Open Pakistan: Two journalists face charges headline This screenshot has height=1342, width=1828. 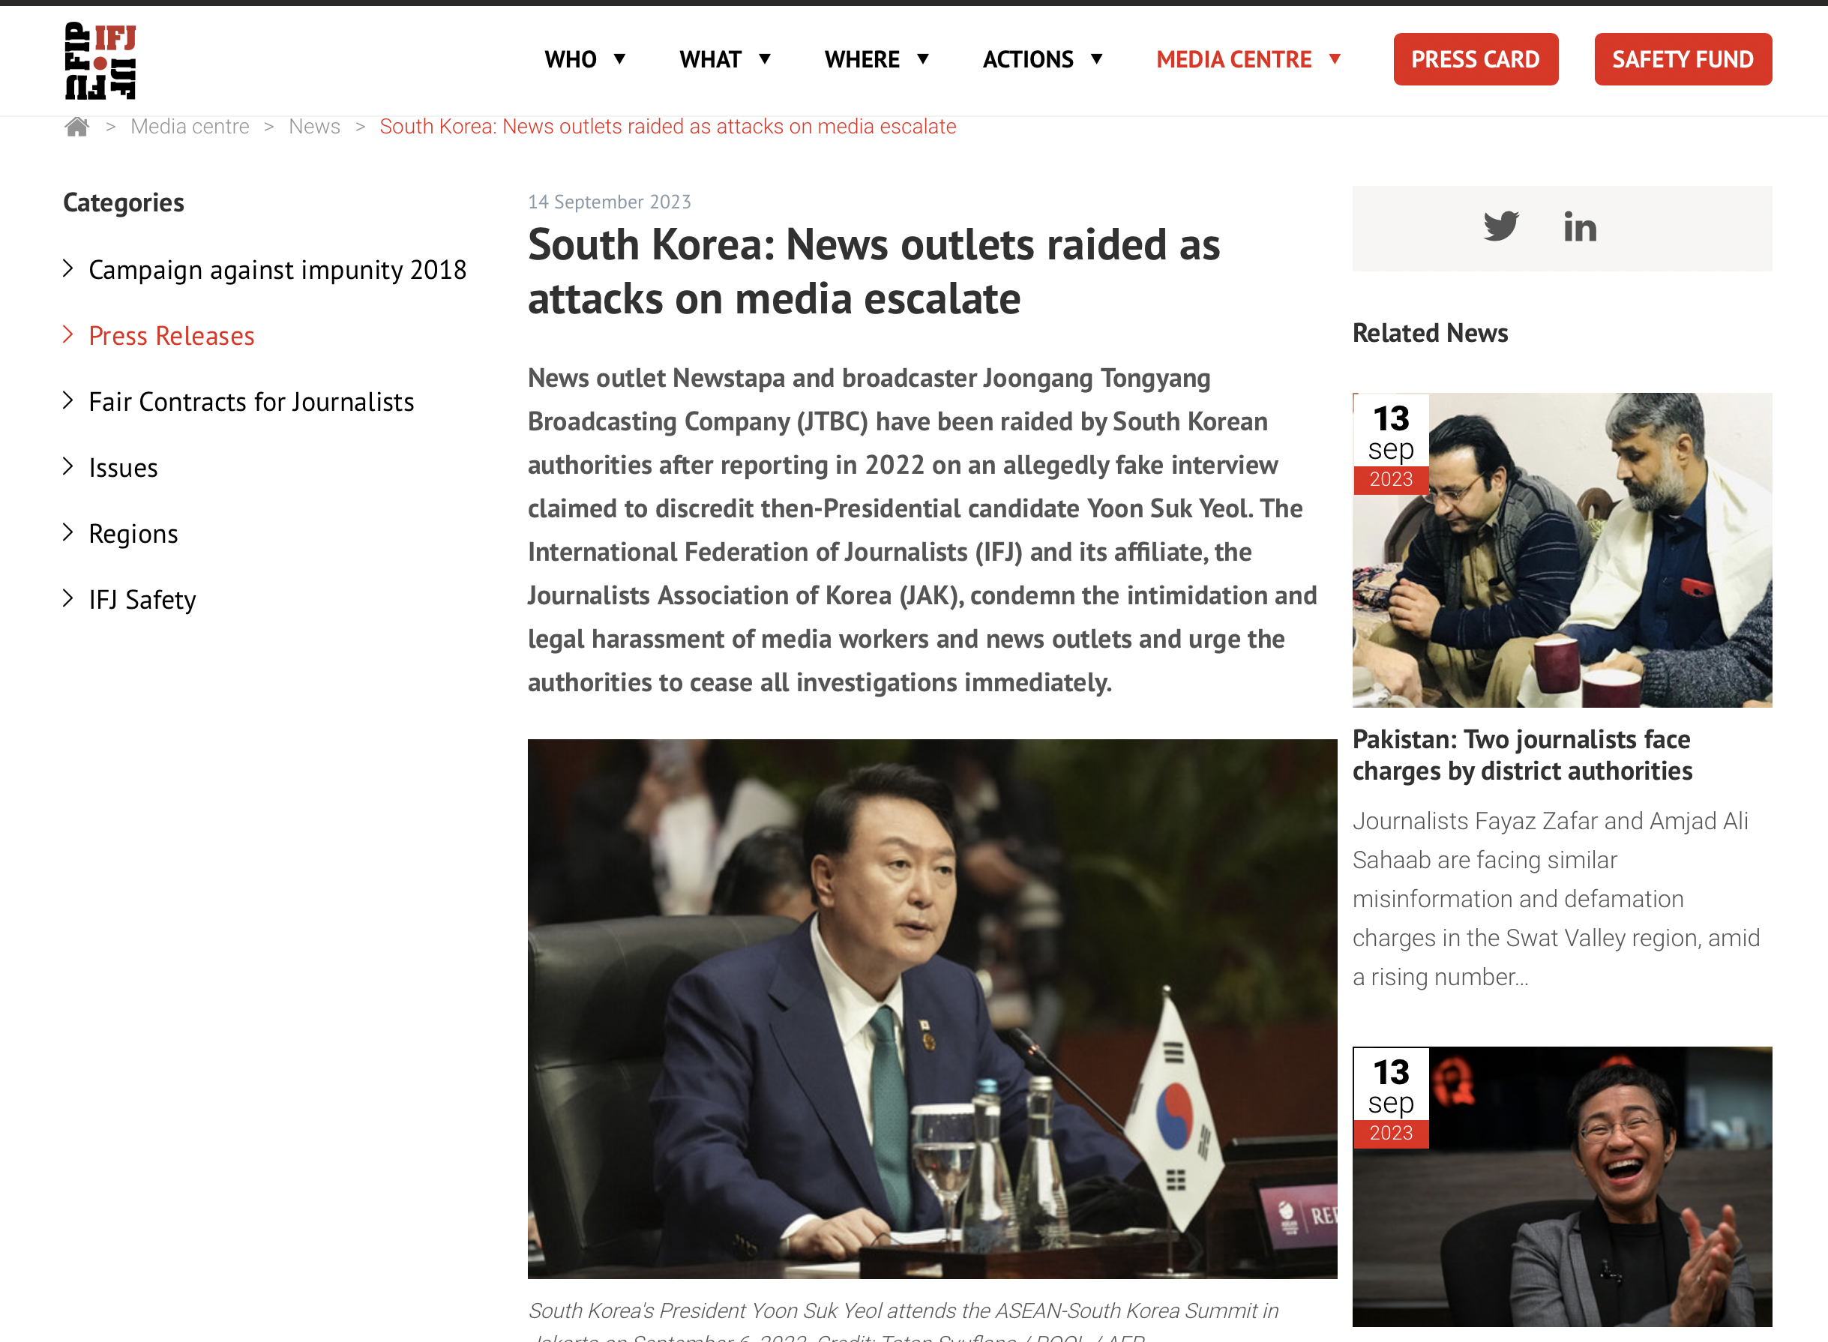(x=1521, y=755)
